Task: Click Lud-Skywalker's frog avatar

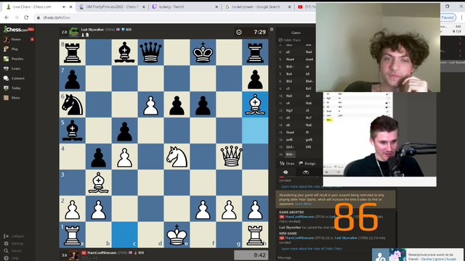Action: click(x=74, y=32)
